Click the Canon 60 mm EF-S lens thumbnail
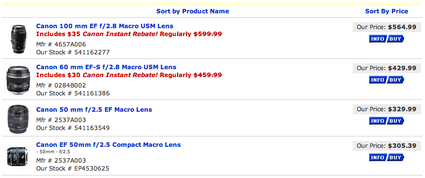The width and height of the screenshot is (425, 178). coord(18,80)
